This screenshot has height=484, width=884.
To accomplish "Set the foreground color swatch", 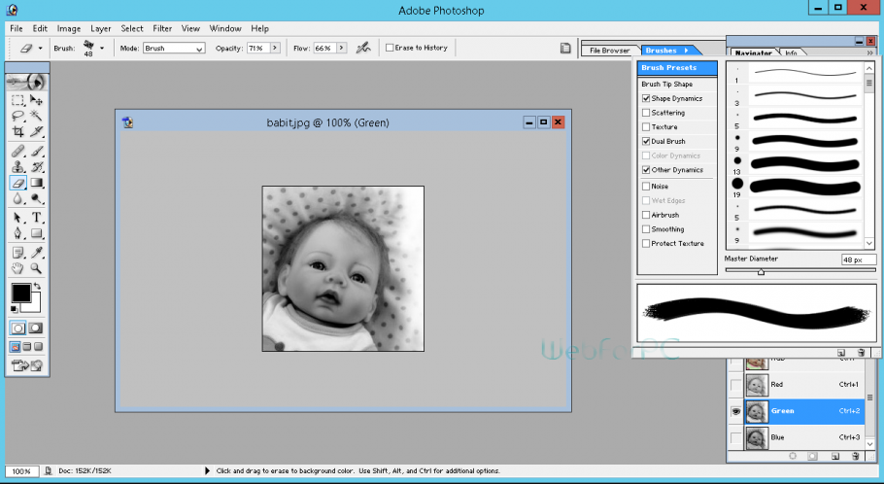I will pyautogui.click(x=19, y=292).
